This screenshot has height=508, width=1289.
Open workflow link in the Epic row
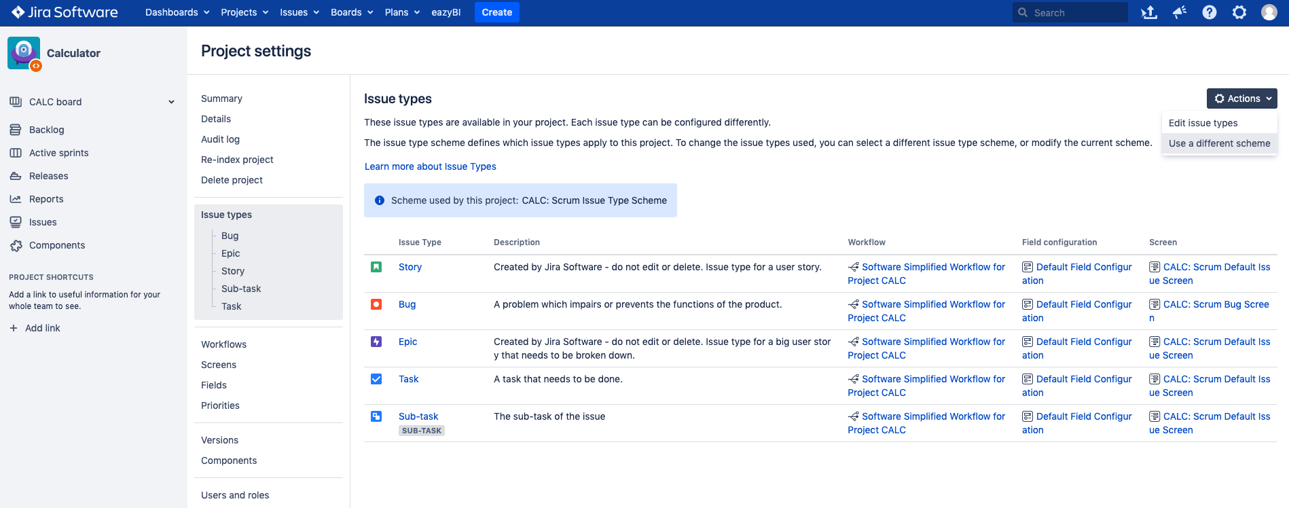click(x=926, y=348)
